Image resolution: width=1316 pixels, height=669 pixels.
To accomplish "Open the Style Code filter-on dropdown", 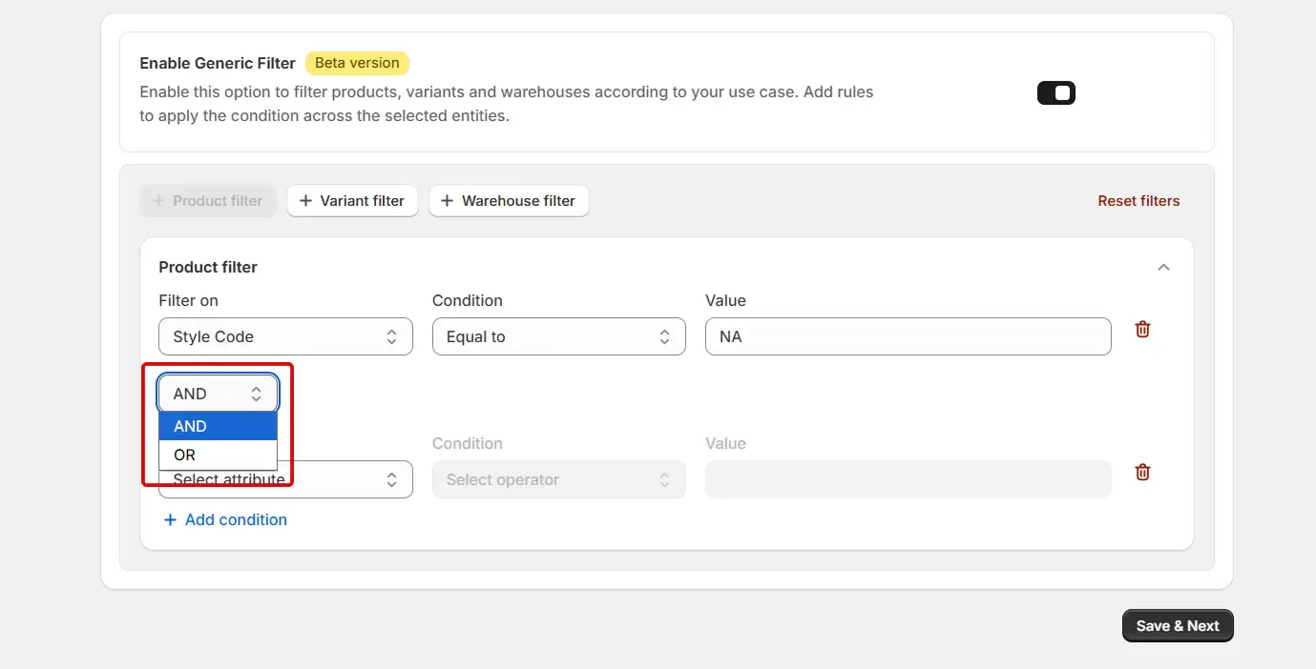I will (285, 336).
